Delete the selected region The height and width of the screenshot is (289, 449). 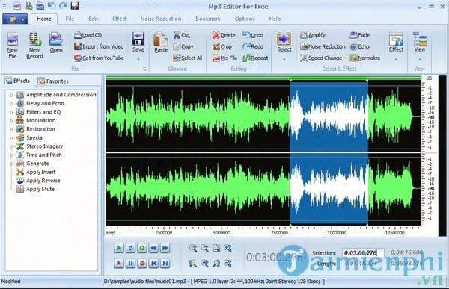coord(224,35)
